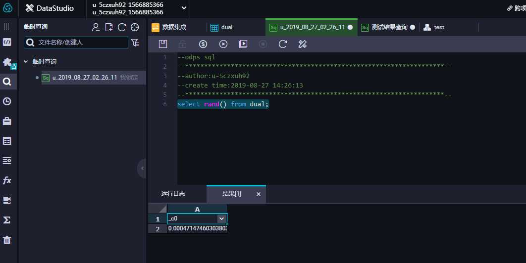Open the component management puzzle icon
526x263 pixels.
click(7, 62)
